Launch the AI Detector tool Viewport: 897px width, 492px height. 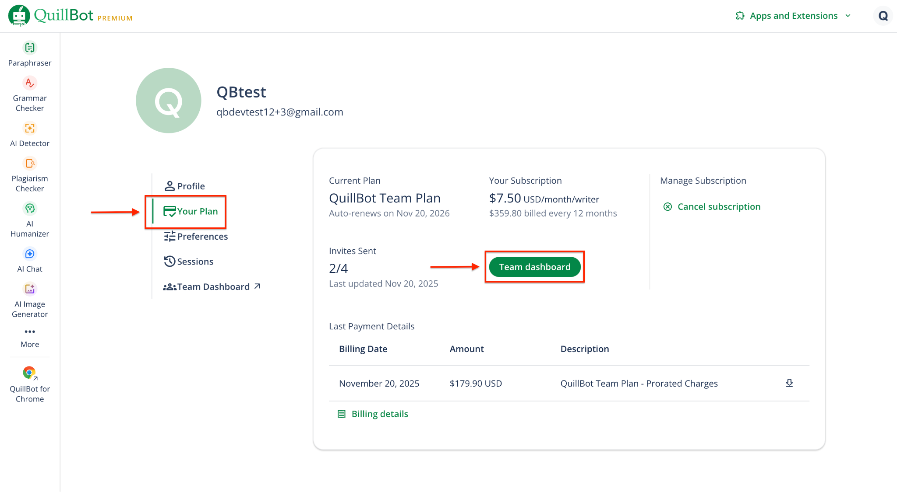30,128
